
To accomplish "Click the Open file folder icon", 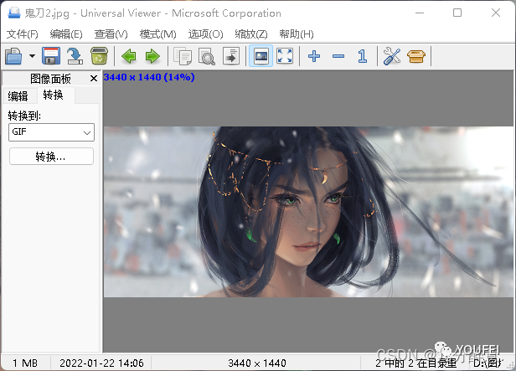I will click(x=13, y=56).
